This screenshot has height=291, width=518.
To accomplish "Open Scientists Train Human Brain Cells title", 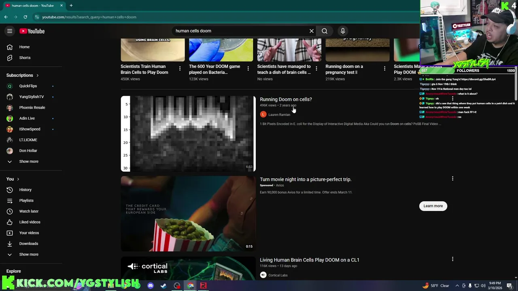I will [x=144, y=69].
